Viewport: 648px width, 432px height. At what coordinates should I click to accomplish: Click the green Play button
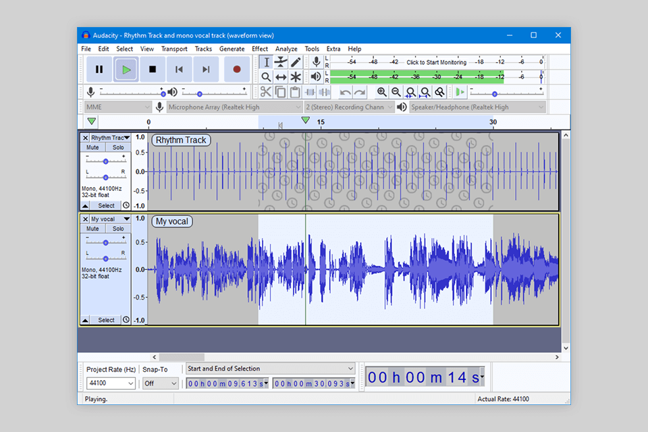point(126,69)
